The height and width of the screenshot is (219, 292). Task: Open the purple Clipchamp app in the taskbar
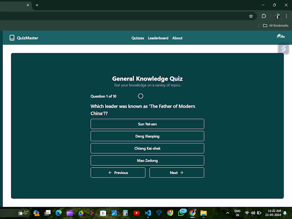pos(70,213)
